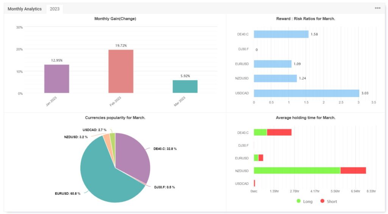
Task: Click the DE40.C reward risk bar
Action: [281, 34]
